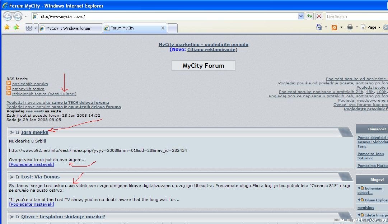
Task: Click the page icon beside Lost: Via Domus
Action: [17, 177]
